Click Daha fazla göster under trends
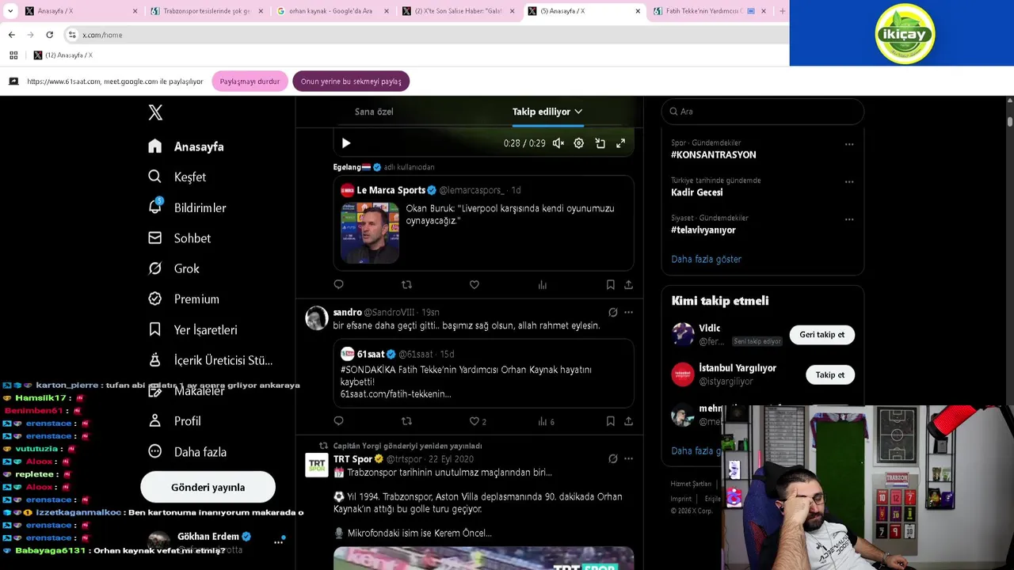The width and height of the screenshot is (1014, 570). pos(706,259)
